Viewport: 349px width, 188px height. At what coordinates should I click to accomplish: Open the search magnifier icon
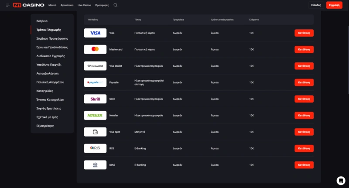(x=115, y=5)
